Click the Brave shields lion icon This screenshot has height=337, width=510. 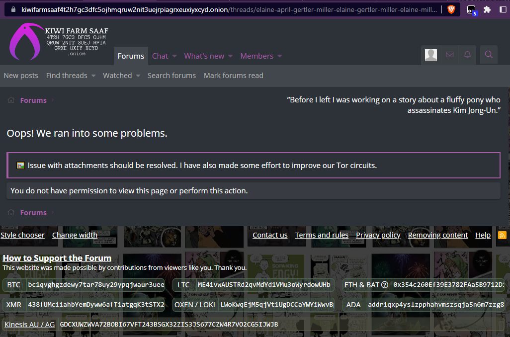point(451,9)
